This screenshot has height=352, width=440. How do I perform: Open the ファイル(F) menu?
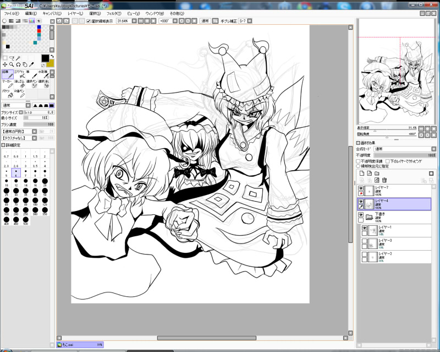coord(12,13)
